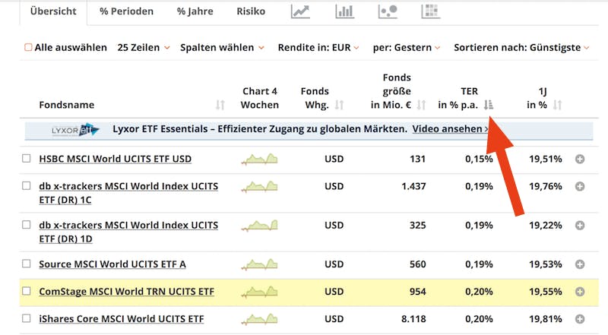Image resolution: width=608 pixels, height=335 pixels.
Task: Click TER value 0,15%
Action: click(479, 159)
